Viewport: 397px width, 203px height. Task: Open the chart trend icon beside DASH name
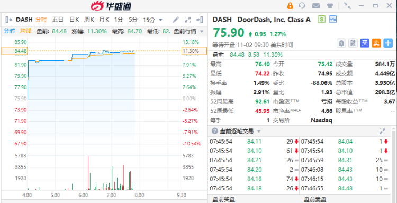pos(333,19)
